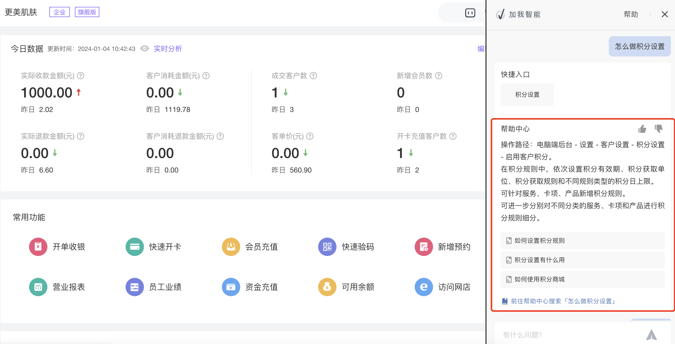Click help icon beside 客单价(元)
The image size is (675, 344).
coord(310,136)
